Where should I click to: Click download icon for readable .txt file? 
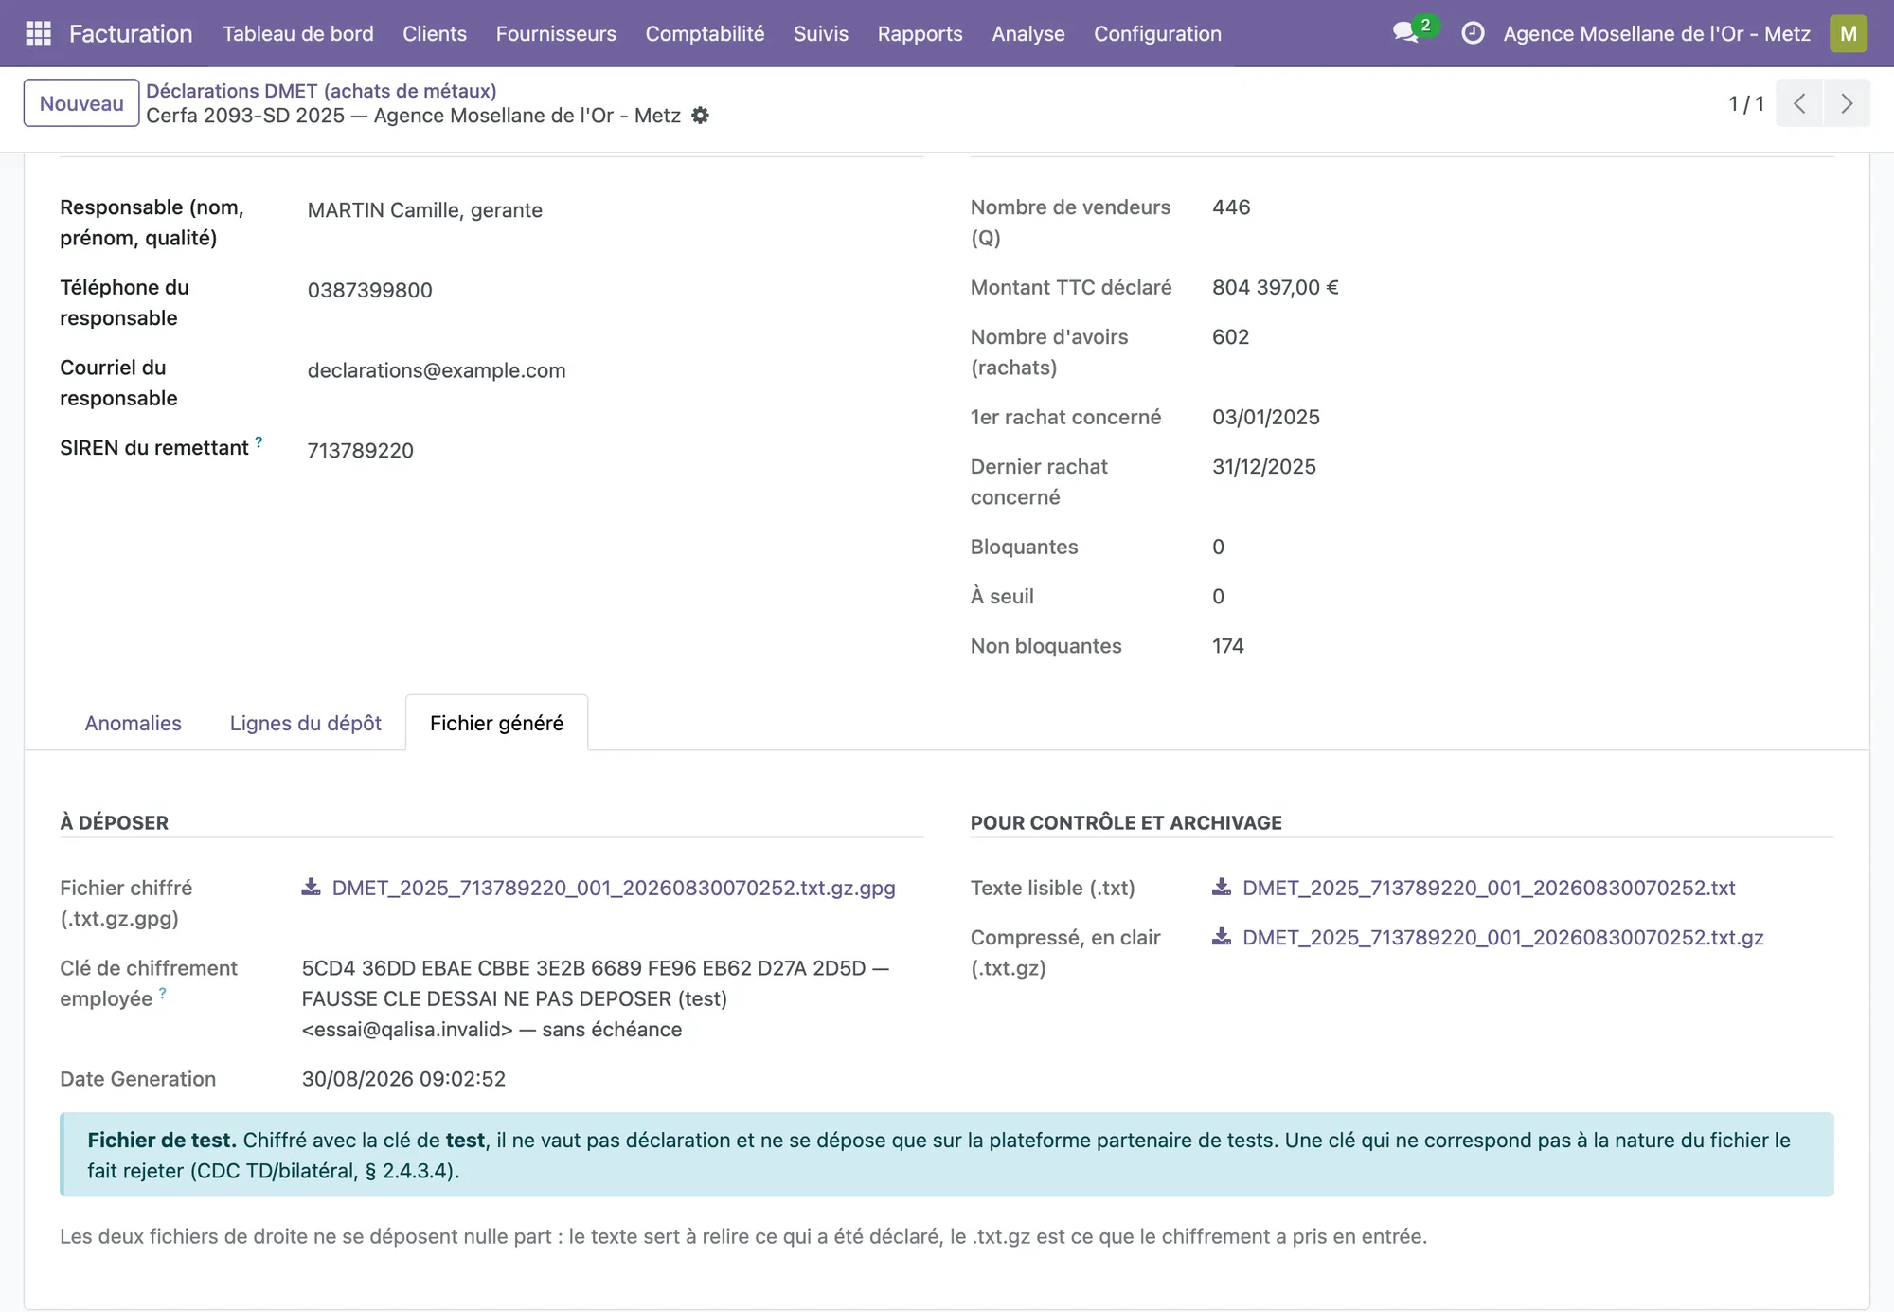pyautogui.click(x=1222, y=887)
